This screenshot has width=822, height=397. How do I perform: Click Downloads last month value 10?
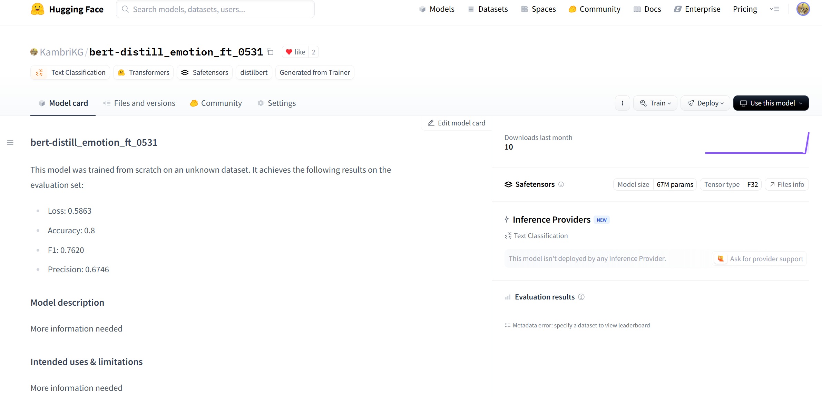(509, 147)
